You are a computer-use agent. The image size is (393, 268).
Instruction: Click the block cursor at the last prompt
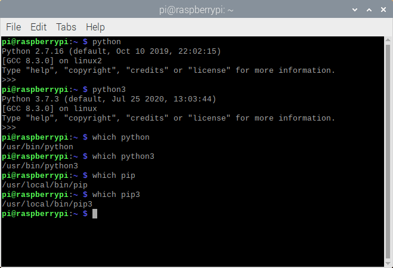coord(95,214)
